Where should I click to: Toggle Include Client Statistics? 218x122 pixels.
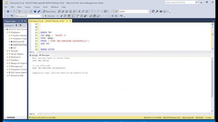(x=85, y=16)
